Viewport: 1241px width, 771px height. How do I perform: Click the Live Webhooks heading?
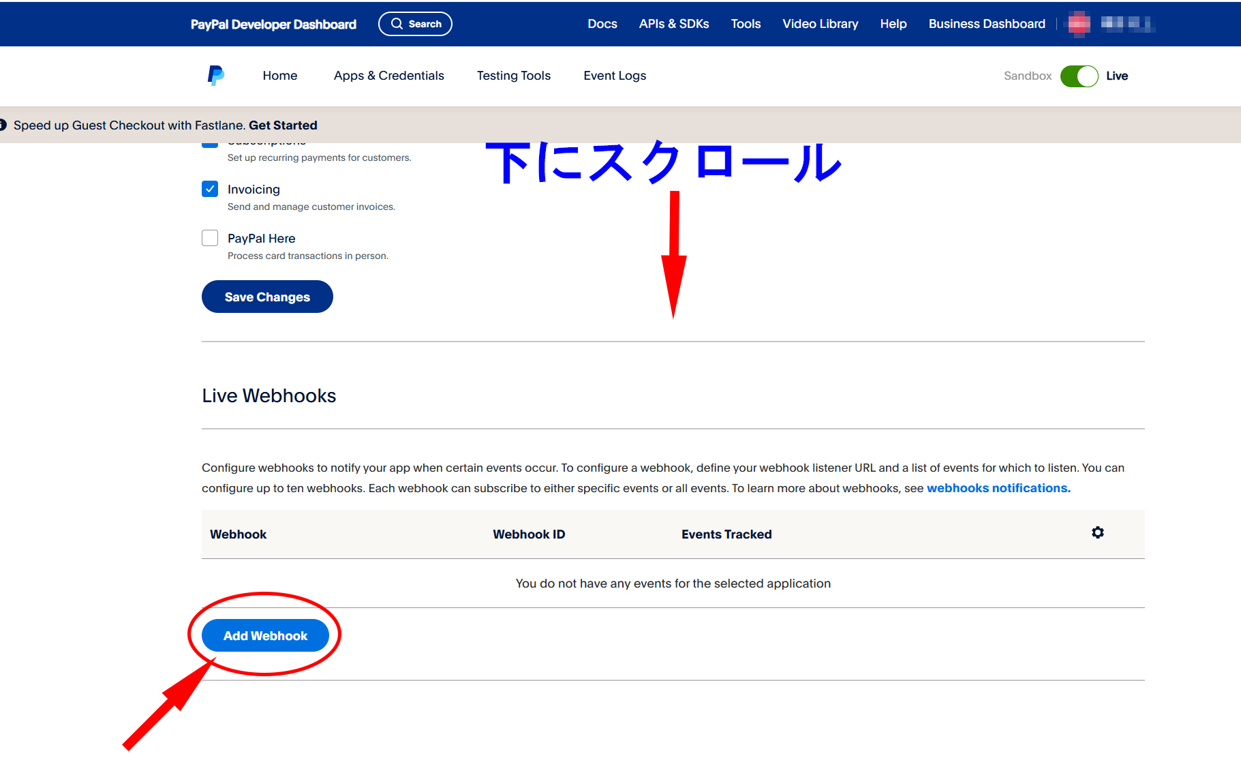click(x=269, y=395)
